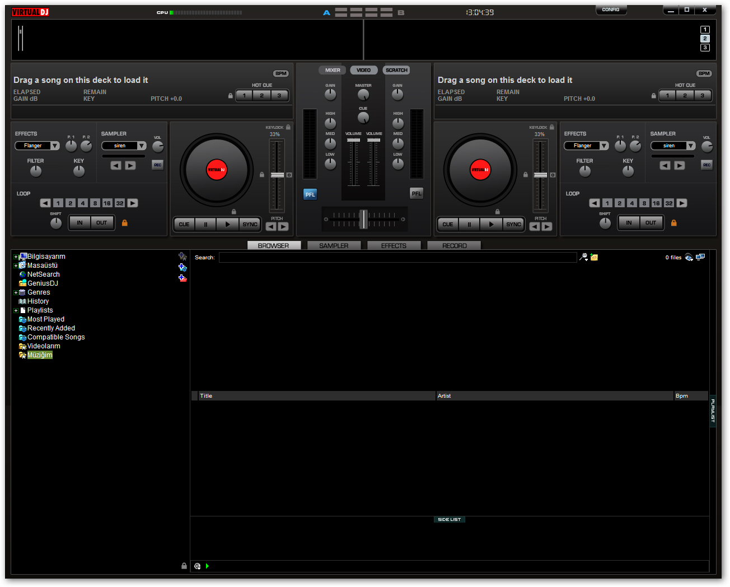Toggle left deck KEYLOCK padlock
Screen dimensions: 730x587
pos(288,127)
